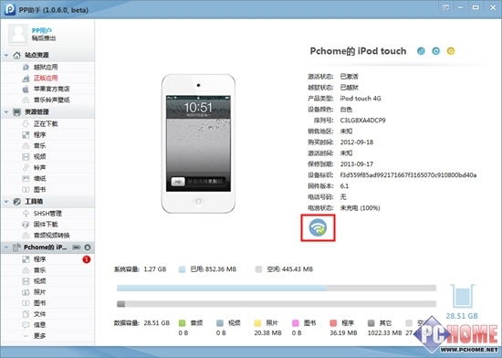
Task: Collapse the 站点资源 section arrow
Action: coord(6,56)
